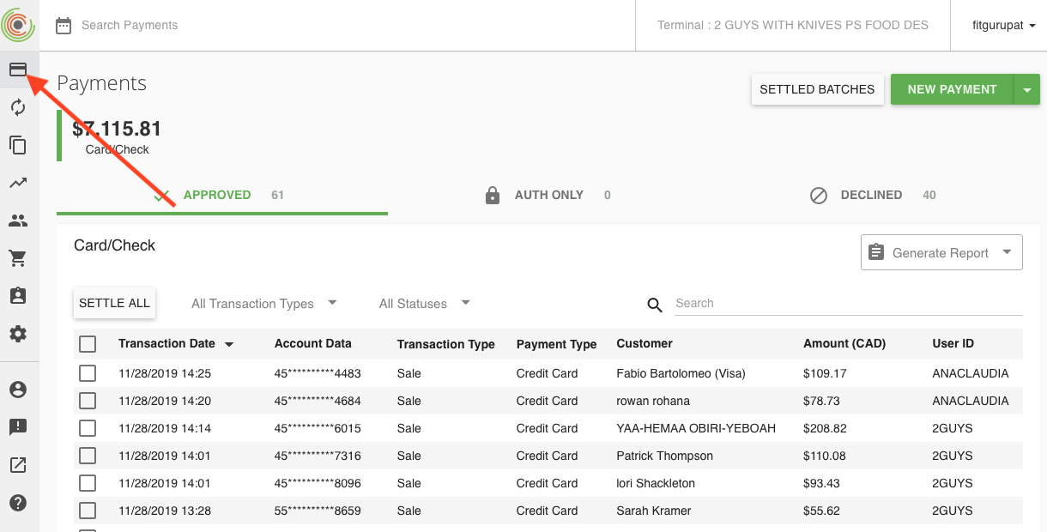The image size is (1047, 532).
Task: Click the calendar icon beside Search Payments
Action: click(x=64, y=26)
